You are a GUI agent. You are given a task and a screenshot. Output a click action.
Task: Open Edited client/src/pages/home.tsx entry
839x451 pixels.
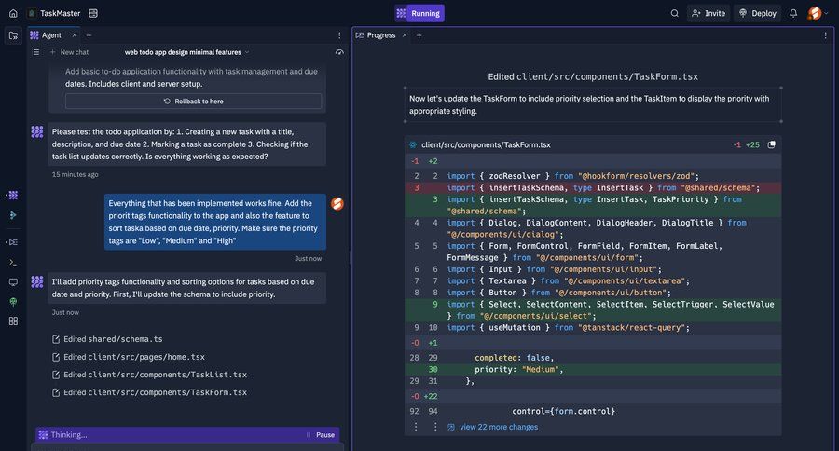pos(129,357)
